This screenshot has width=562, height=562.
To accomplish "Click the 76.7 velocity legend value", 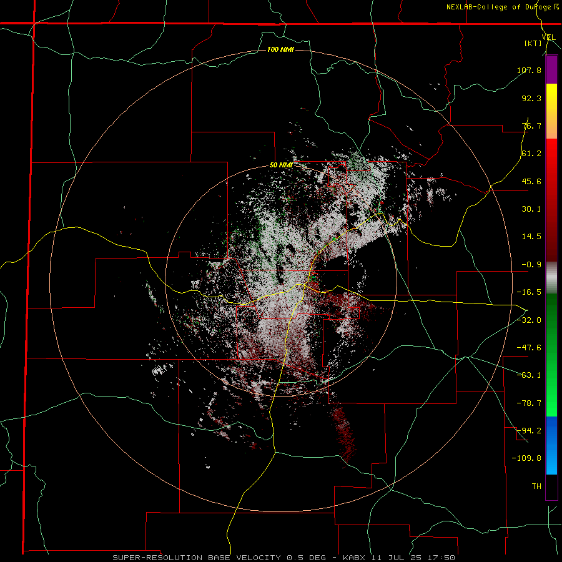I will click(531, 126).
